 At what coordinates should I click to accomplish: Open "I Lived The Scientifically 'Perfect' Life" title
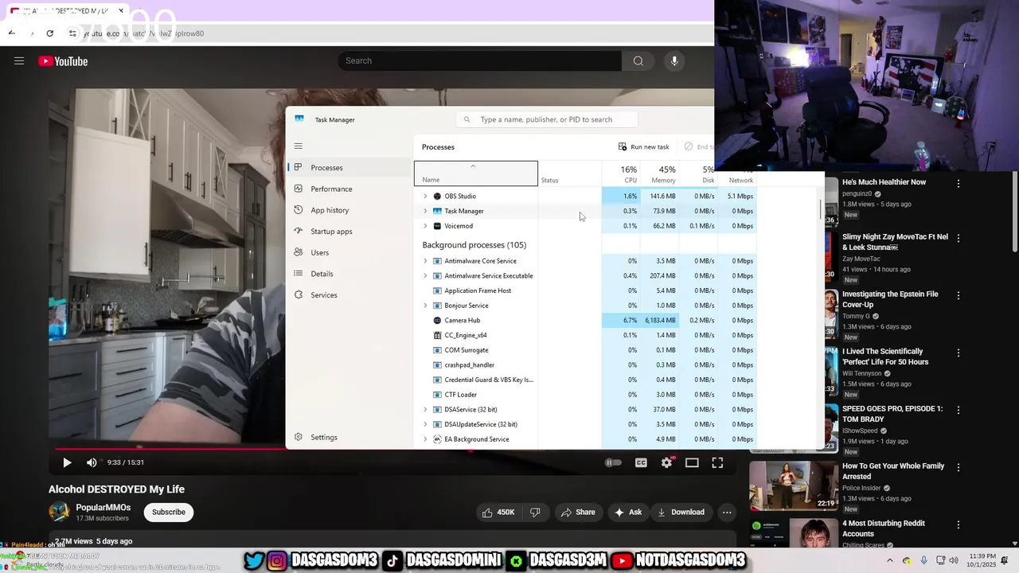coord(885,357)
